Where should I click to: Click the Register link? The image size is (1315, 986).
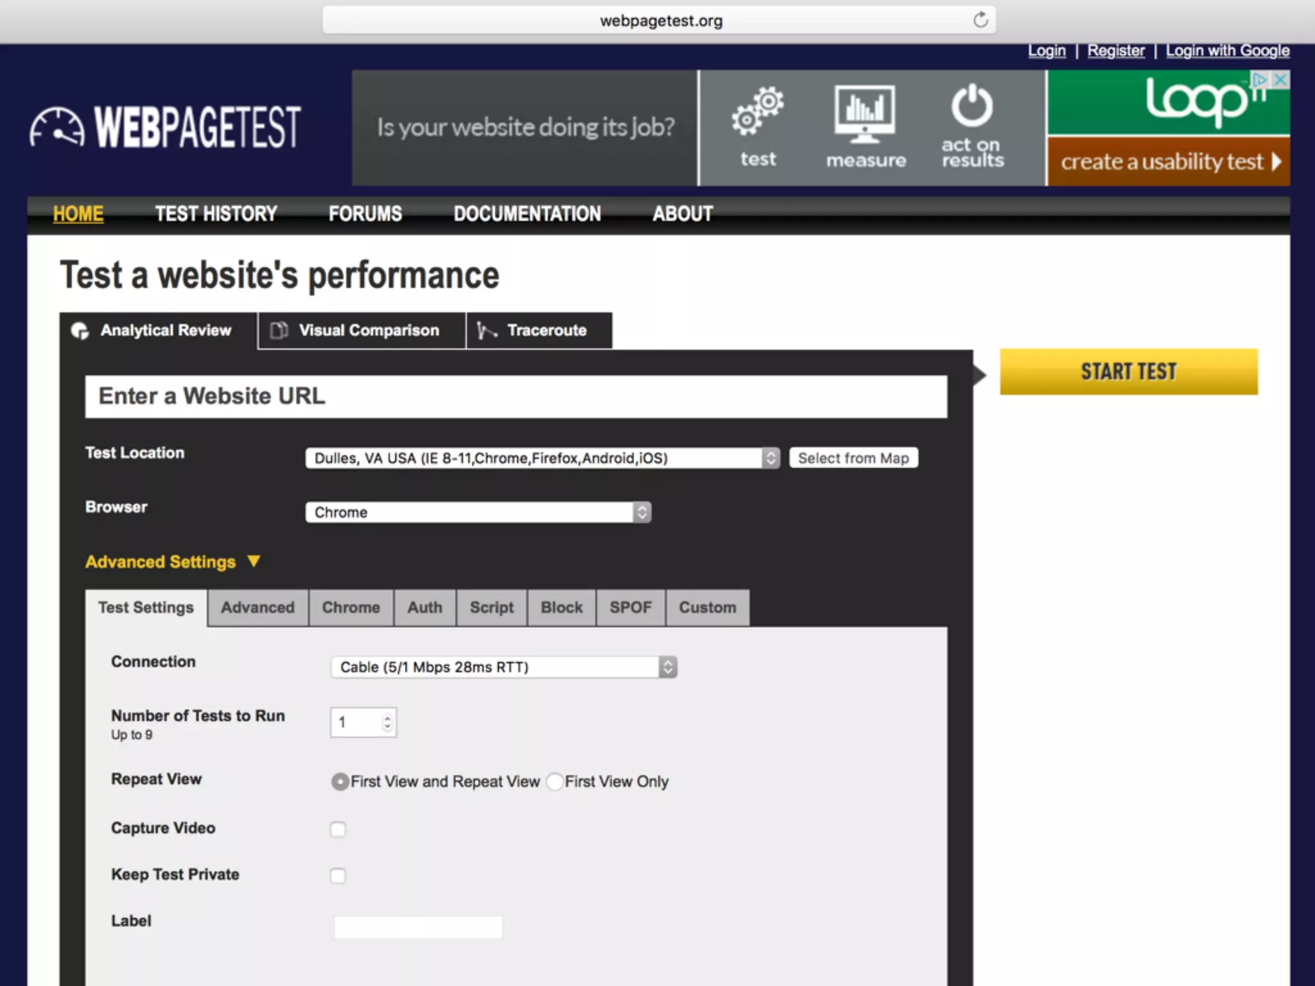pos(1116,51)
